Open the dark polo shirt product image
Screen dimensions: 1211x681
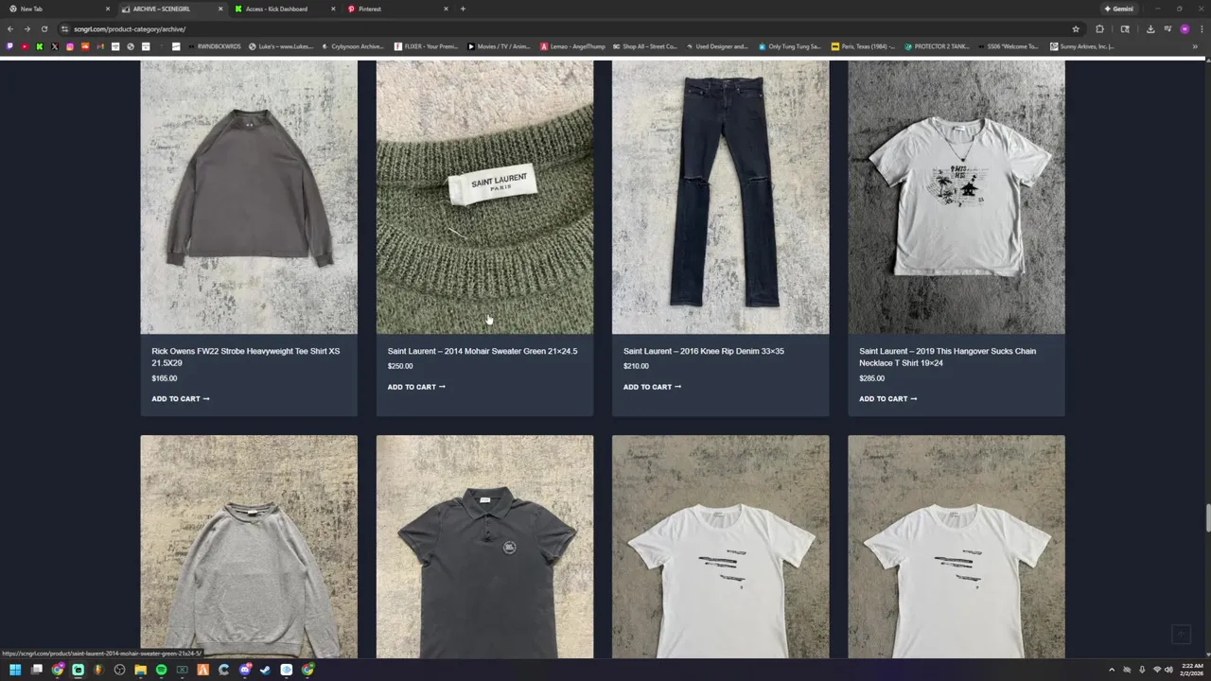pyautogui.click(x=484, y=547)
